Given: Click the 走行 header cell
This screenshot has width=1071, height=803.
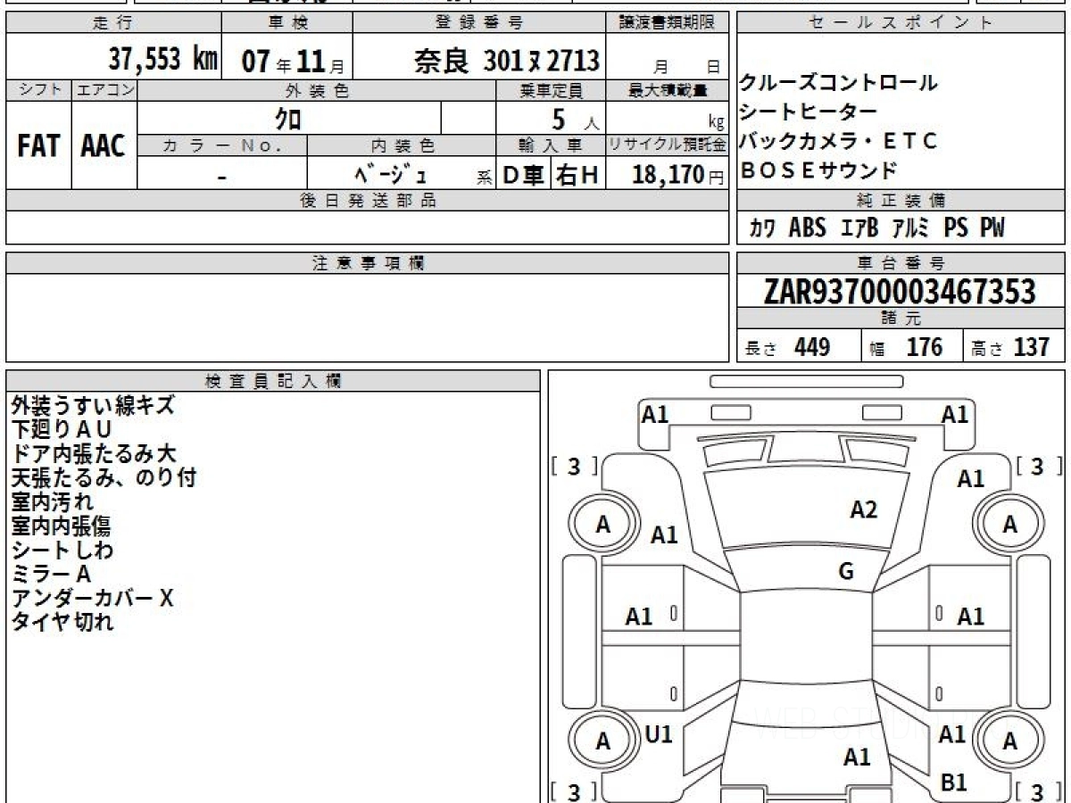Looking at the screenshot, I should [x=112, y=24].
